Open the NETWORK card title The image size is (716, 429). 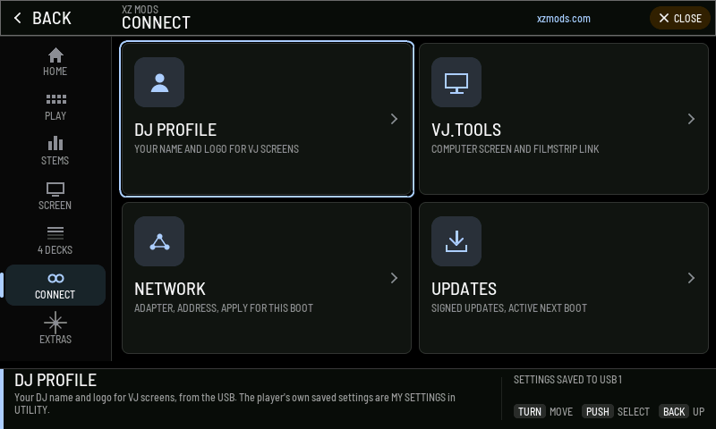pos(170,289)
